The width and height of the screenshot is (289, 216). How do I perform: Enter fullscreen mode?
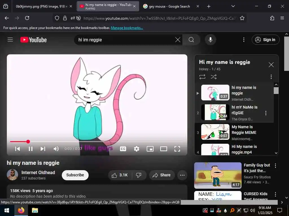pyautogui.click(x=177, y=149)
